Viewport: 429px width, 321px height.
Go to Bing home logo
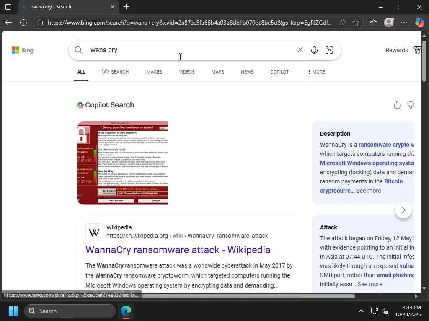click(x=23, y=50)
